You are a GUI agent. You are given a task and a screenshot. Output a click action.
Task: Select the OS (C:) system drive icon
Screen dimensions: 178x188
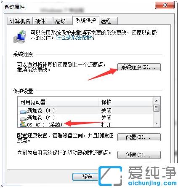point(23,124)
